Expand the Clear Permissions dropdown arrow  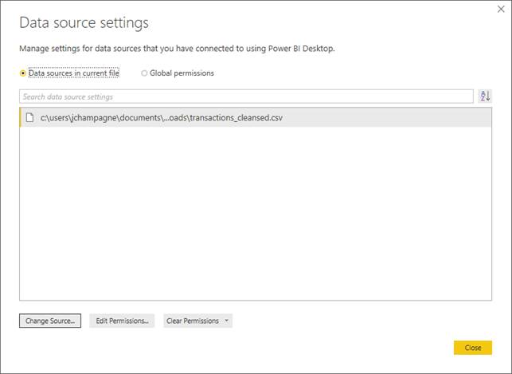point(226,321)
